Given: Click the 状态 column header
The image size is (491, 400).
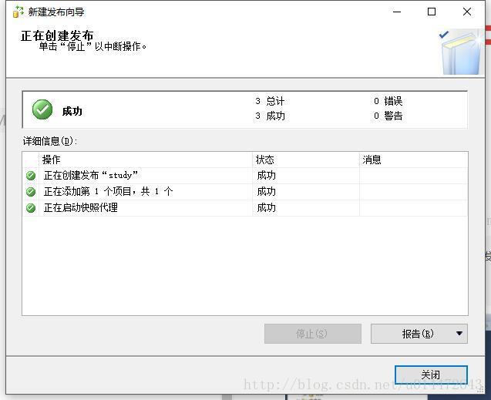Looking at the screenshot, I should (305, 160).
